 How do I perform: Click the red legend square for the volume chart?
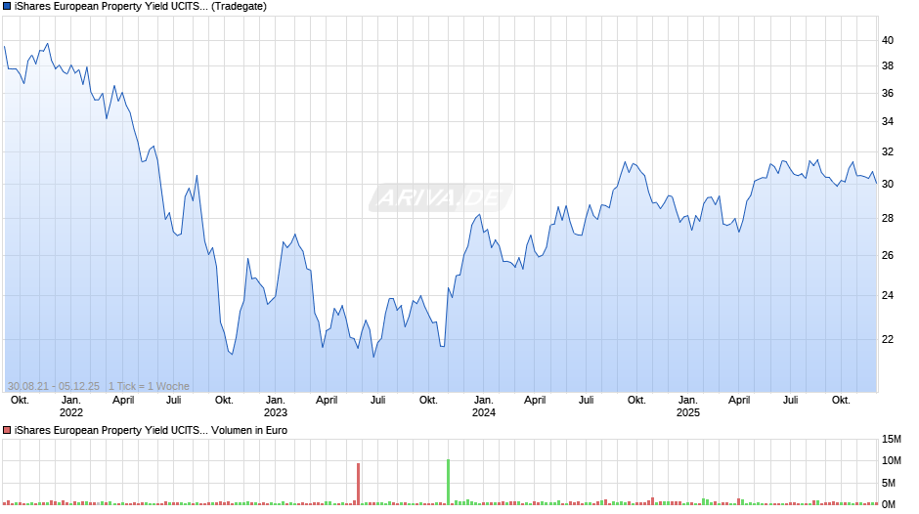7,430
